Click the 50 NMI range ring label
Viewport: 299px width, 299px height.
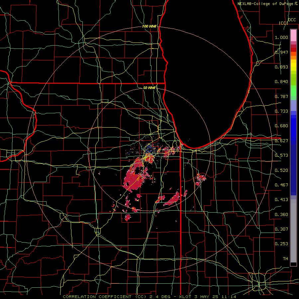(149, 88)
